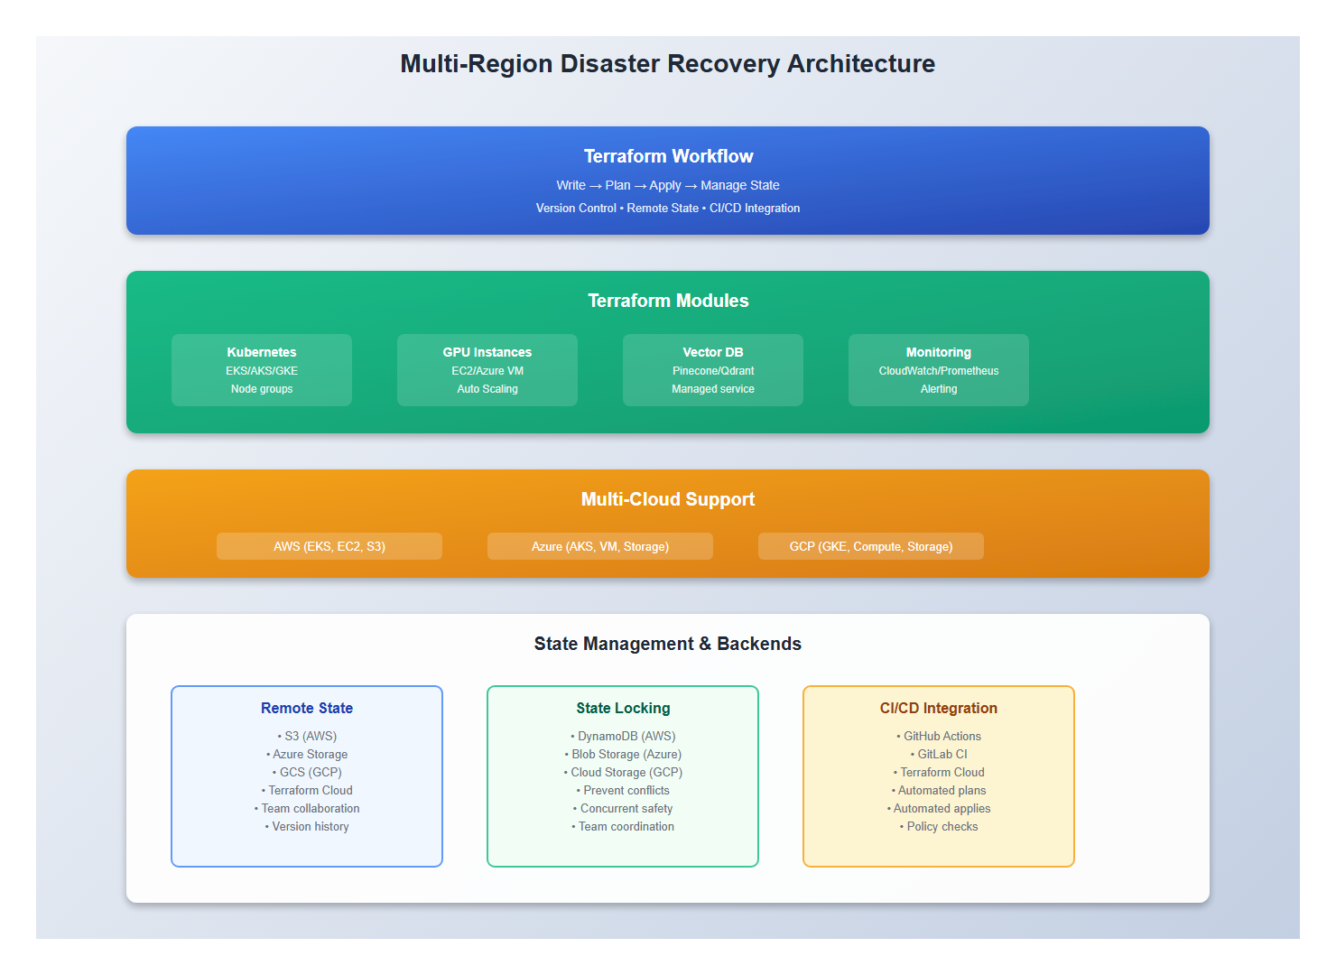Select the AWS (EKS, EC2, S3) chip
This screenshot has height=975, width=1336.
click(329, 545)
